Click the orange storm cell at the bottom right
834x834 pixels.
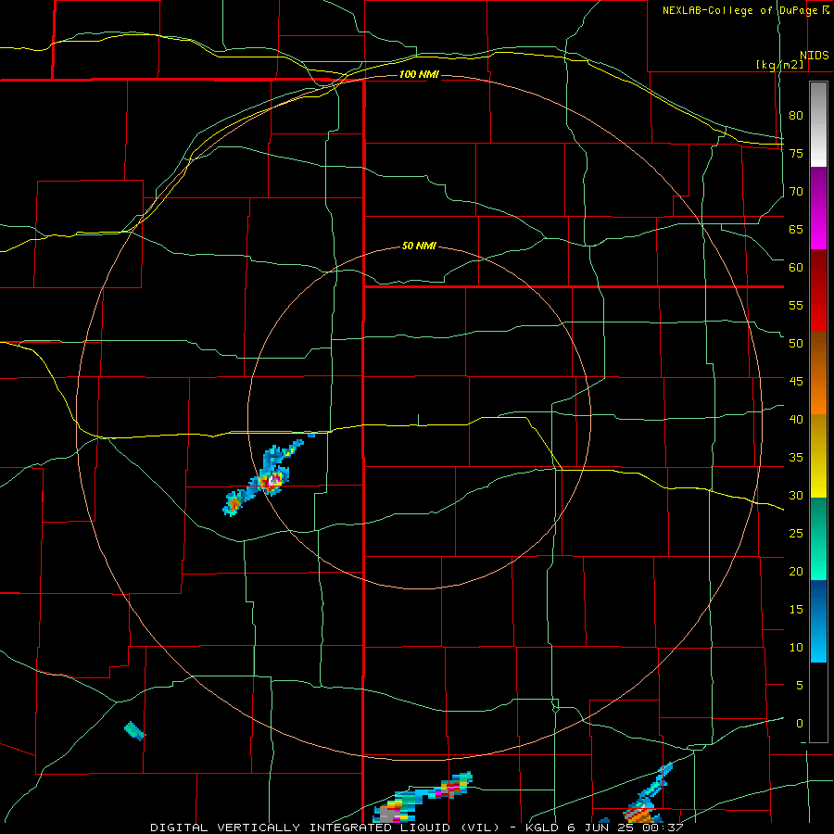coord(642,815)
